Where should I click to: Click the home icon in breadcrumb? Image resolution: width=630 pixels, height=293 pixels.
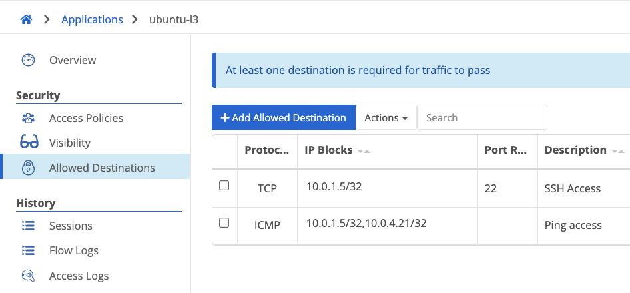[27, 19]
